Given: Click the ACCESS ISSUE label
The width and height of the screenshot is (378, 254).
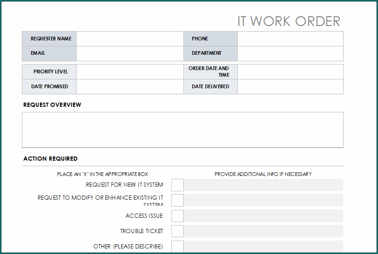Looking at the screenshot, I should (x=144, y=215).
